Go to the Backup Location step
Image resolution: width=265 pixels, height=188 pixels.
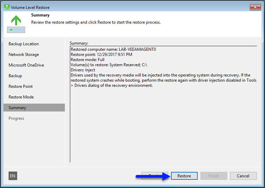point(24,44)
